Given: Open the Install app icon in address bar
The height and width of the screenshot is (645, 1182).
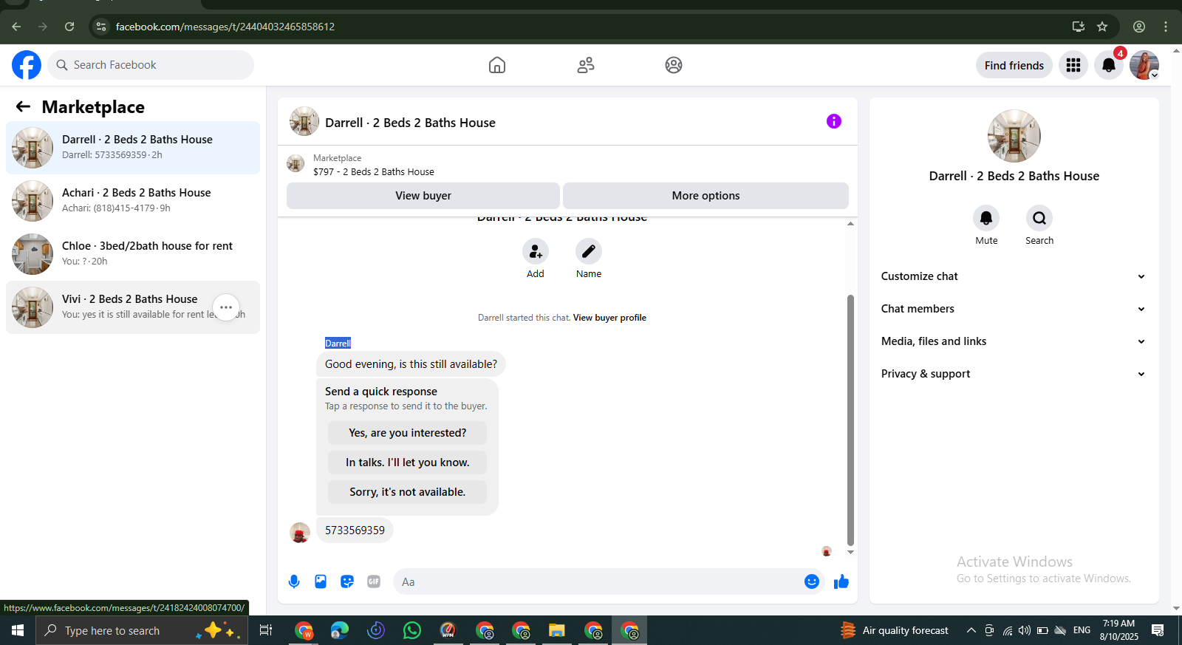Looking at the screenshot, I should [x=1079, y=27].
